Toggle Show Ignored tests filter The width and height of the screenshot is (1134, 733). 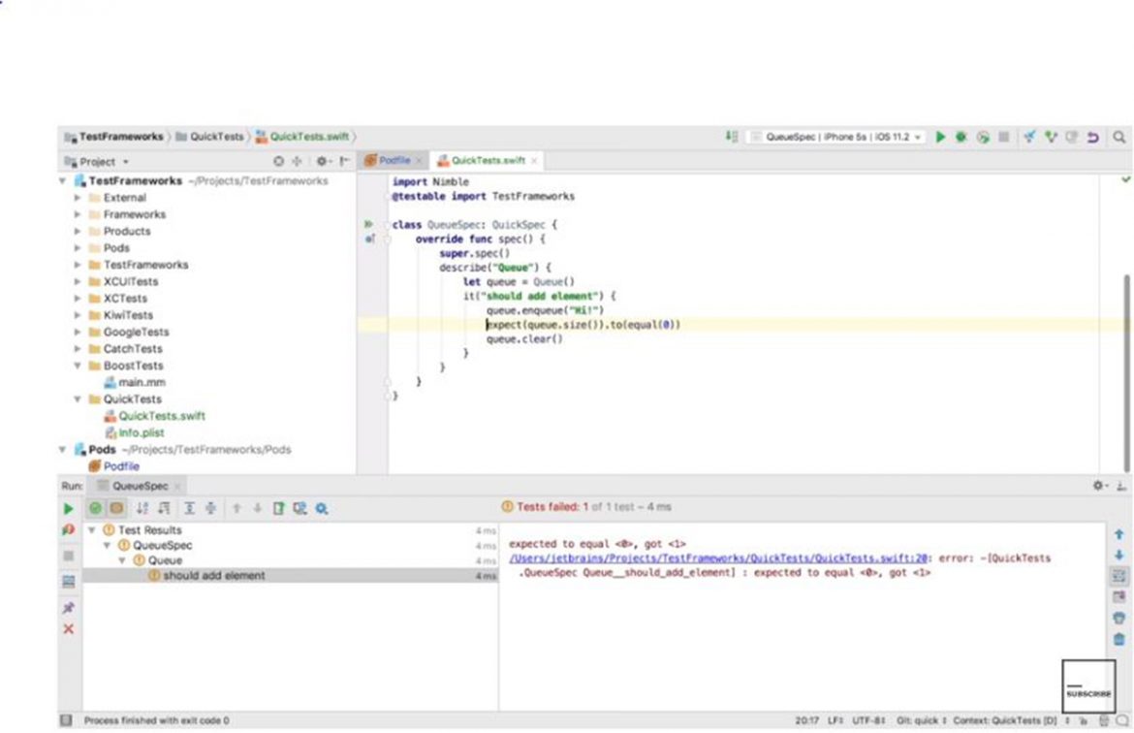click(x=117, y=508)
